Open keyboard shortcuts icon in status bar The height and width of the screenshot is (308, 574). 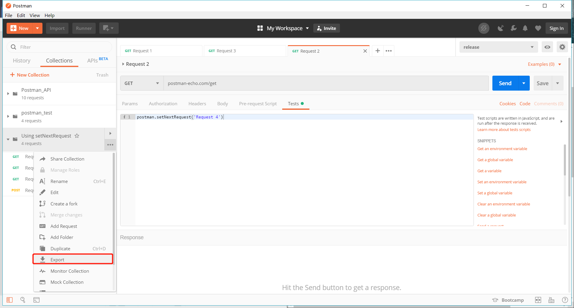tap(552, 300)
